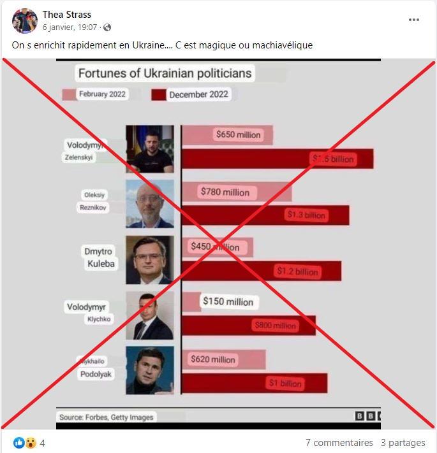Open Thea Strass profile name link
The height and width of the screenshot is (453, 437).
[x=67, y=15]
